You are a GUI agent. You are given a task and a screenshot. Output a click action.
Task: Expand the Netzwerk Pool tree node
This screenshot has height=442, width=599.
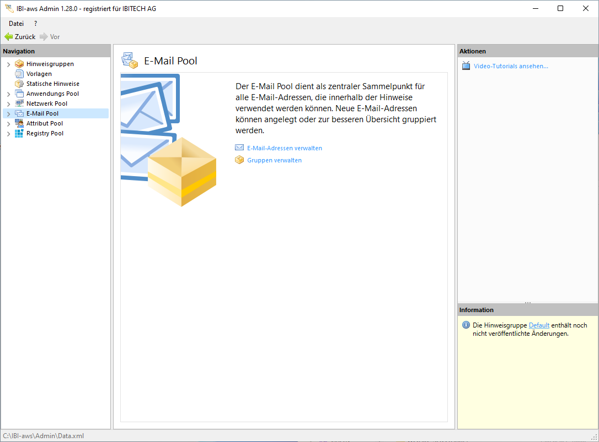coord(8,104)
